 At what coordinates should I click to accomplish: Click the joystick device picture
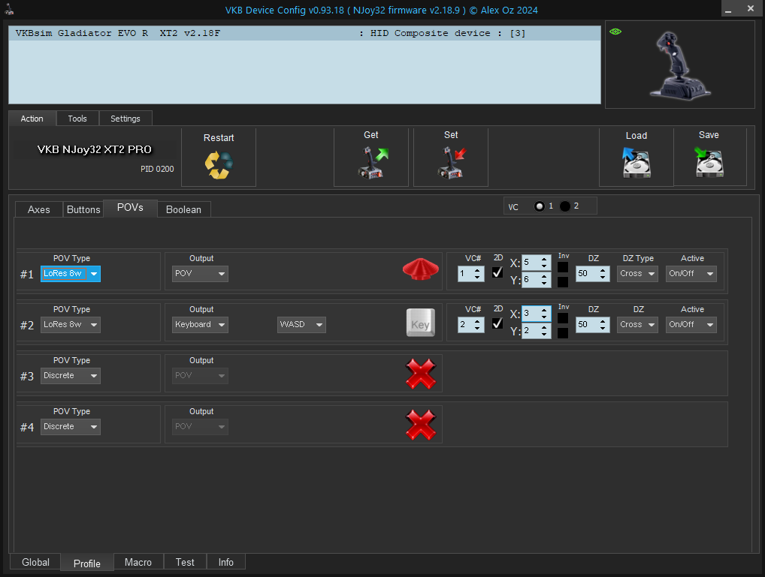[x=679, y=66]
